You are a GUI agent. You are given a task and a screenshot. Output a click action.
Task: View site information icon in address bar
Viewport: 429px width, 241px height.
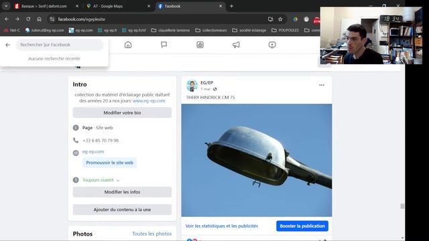[52, 19]
